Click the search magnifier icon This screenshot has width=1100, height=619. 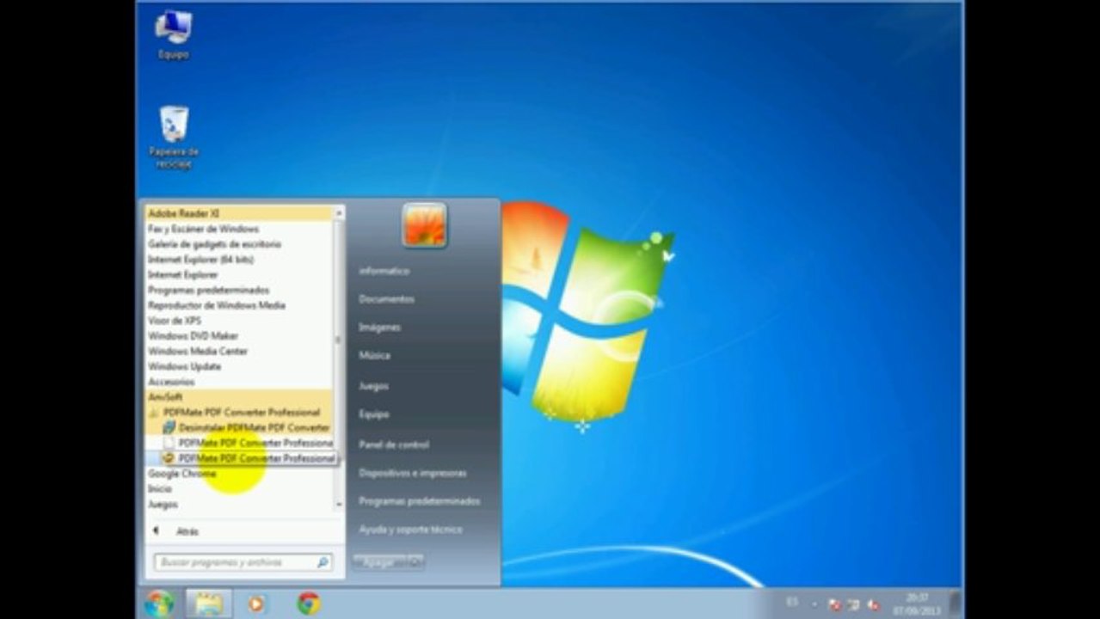pyautogui.click(x=323, y=562)
